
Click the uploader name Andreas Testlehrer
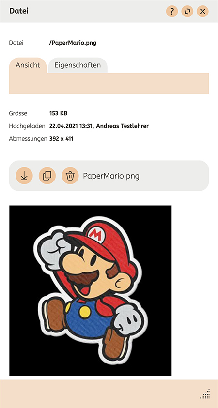[123, 126]
